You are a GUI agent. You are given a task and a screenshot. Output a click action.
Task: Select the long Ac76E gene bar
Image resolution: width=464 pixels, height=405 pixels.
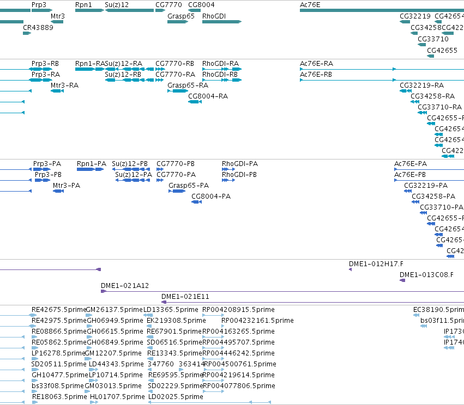[382, 10]
